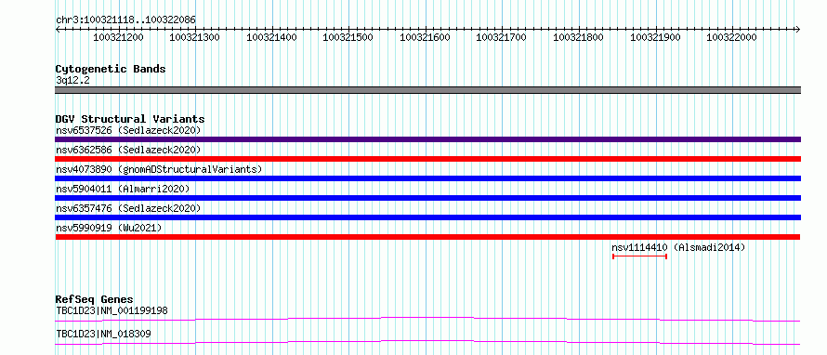Select the RefSeq Genes track title
This screenshot has height=355, width=827.
95,299
